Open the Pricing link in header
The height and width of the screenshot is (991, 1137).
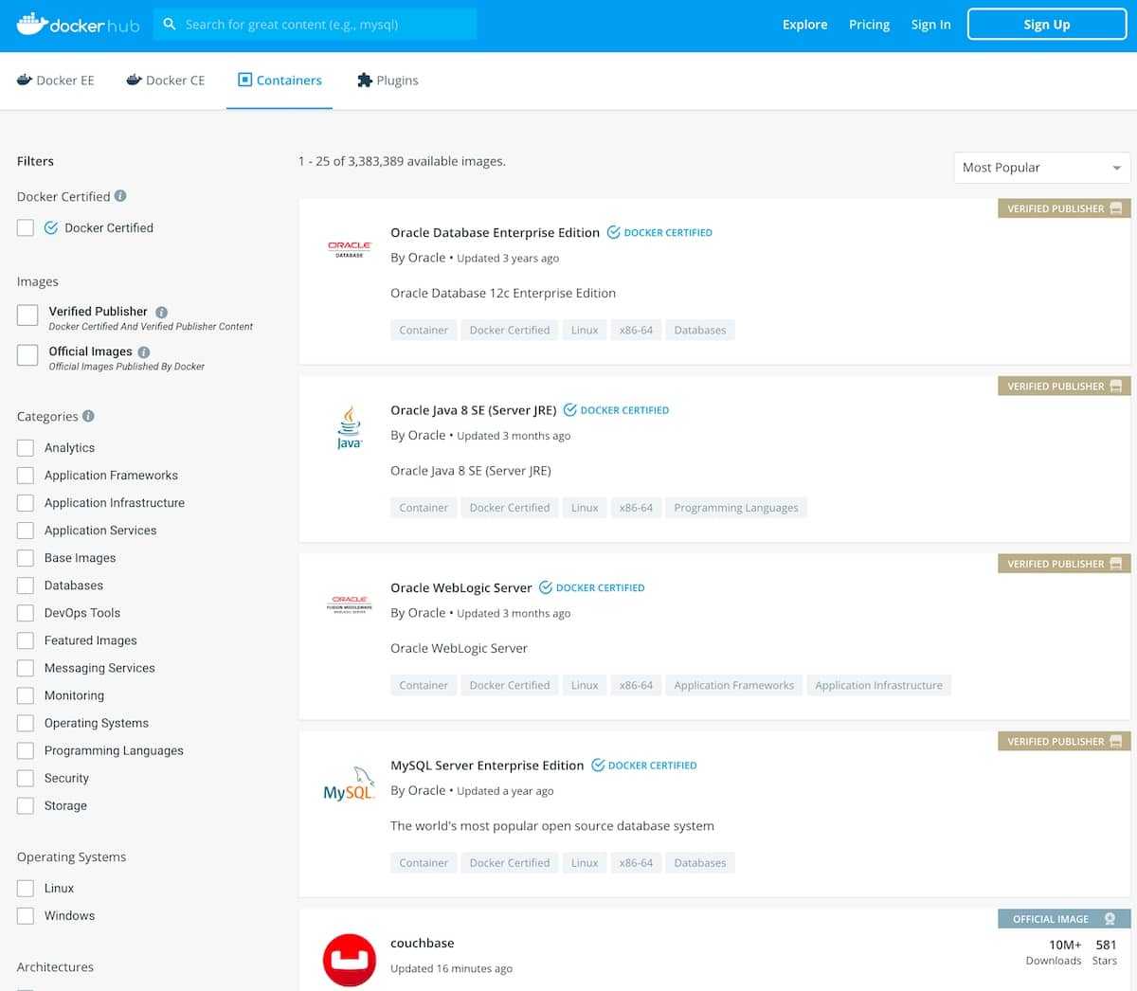869,25
